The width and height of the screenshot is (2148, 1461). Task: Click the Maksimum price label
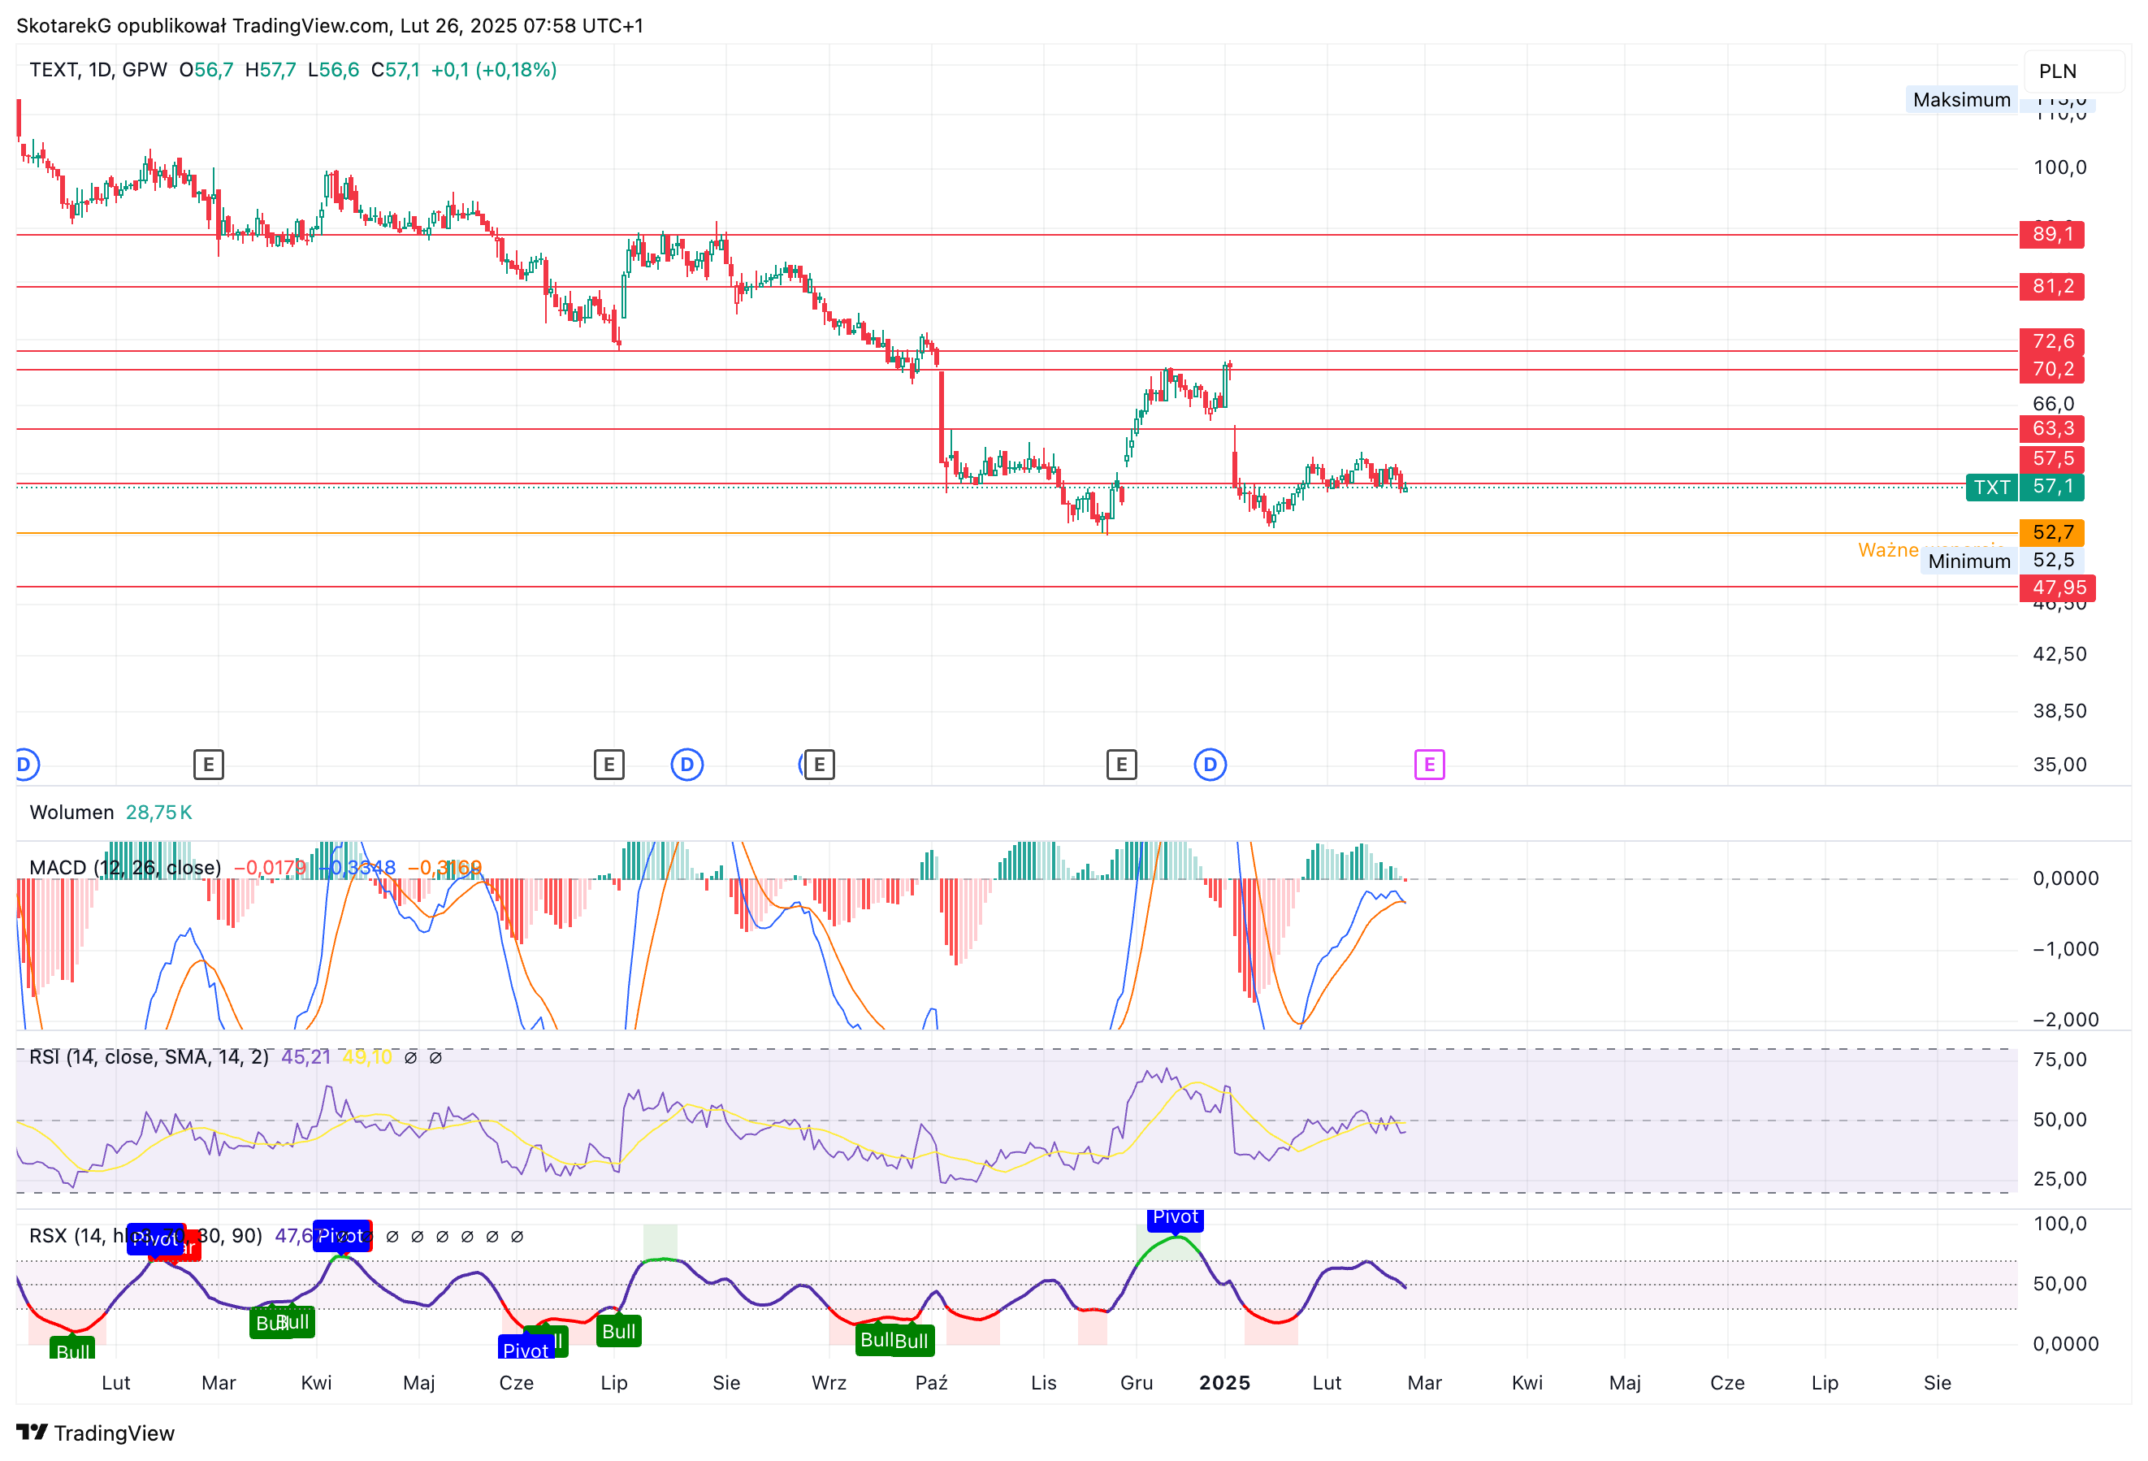point(1961,100)
